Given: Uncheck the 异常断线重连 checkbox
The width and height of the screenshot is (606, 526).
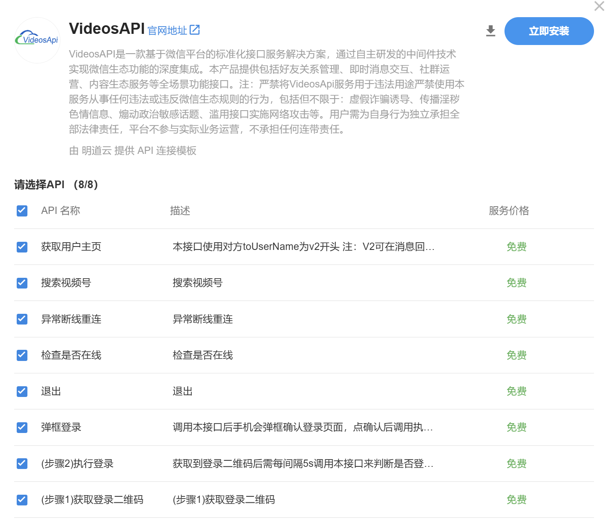Looking at the screenshot, I should [22, 319].
